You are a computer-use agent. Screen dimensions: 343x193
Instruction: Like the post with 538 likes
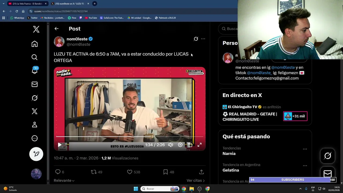[x=130, y=172]
